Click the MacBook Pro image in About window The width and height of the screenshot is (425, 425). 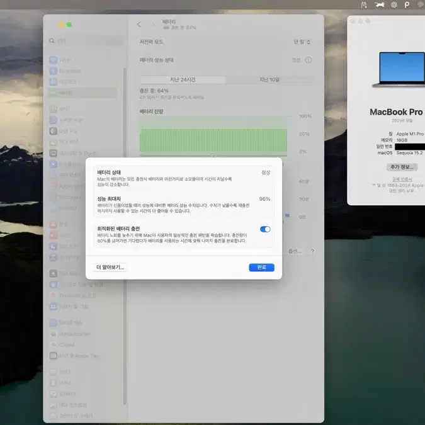click(400, 70)
